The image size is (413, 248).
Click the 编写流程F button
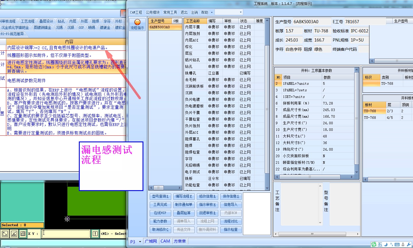[x=184, y=196]
